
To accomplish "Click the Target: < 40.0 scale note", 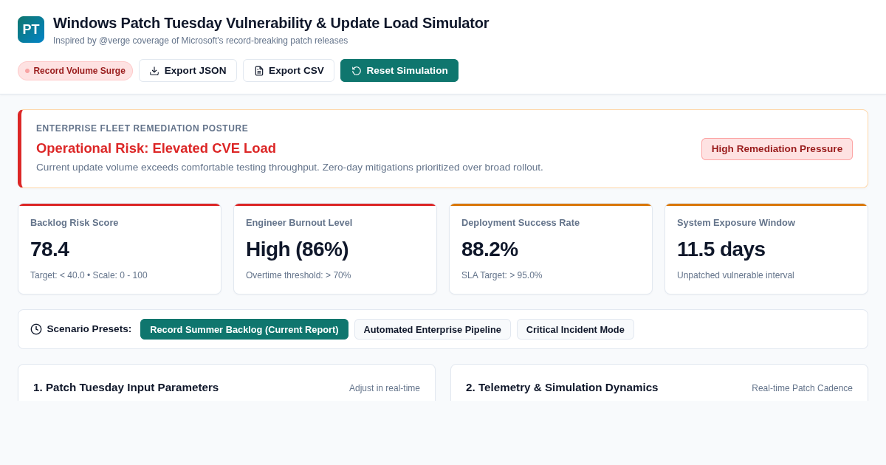I will 89,275.
